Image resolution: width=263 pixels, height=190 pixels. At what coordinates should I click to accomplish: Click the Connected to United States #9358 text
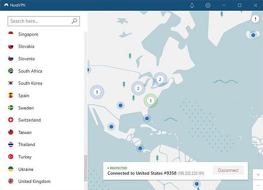point(142,173)
